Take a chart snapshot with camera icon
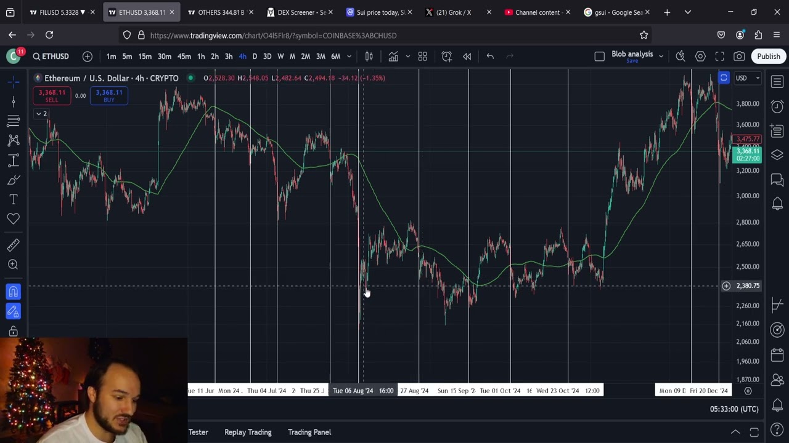This screenshot has height=443, width=789. point(739,57)
